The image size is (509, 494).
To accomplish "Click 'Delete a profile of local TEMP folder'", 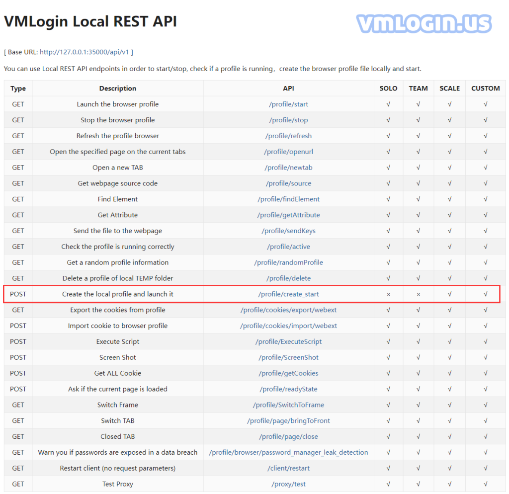I will (117, 278).
